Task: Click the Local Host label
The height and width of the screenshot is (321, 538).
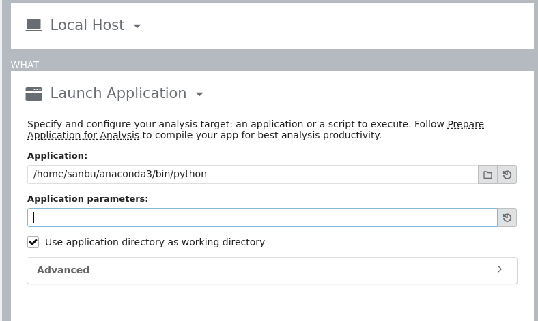Action: pos(87,25)
